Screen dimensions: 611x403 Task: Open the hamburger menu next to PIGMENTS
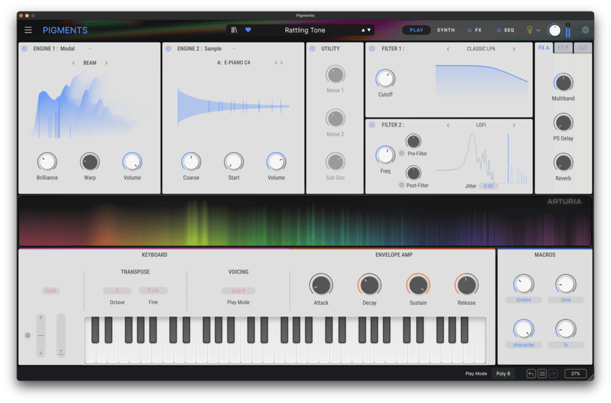[x=28, y=30]
